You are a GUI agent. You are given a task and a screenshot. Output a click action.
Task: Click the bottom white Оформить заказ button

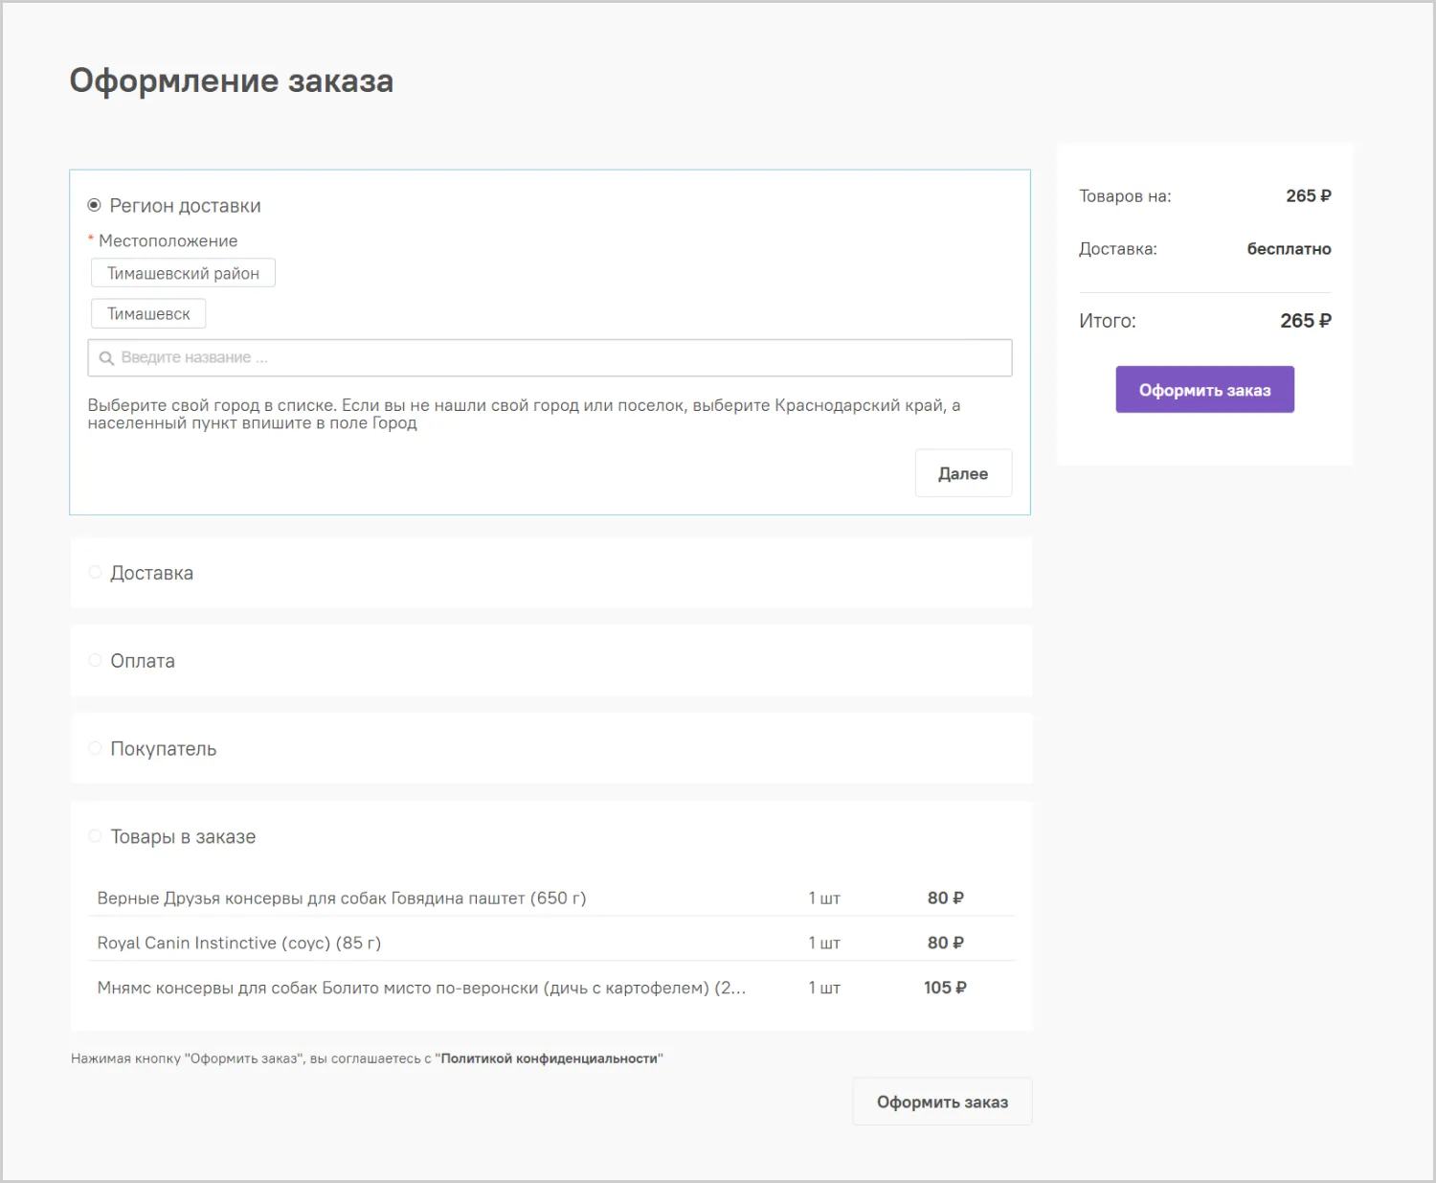point(942,1102)
